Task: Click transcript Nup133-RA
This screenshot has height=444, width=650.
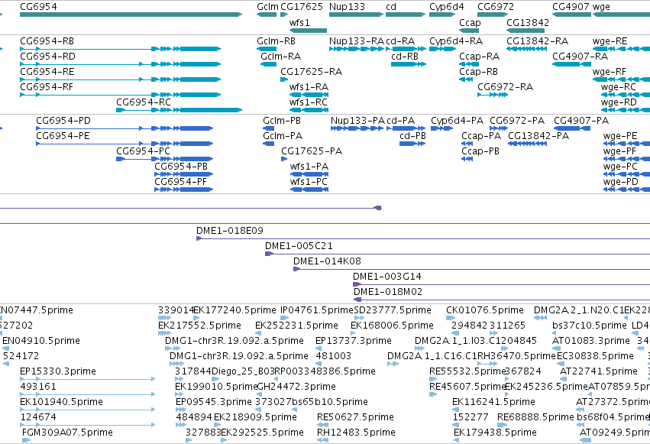Action: pos(357,49)
